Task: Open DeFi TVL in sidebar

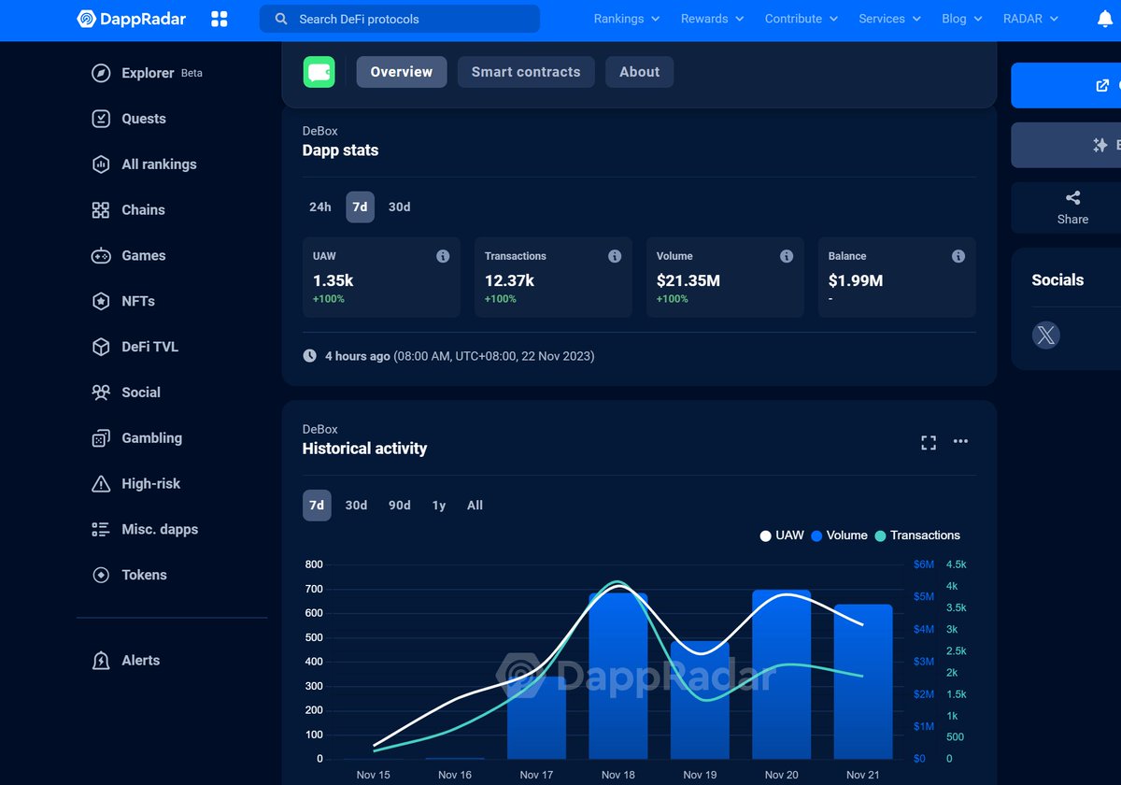Action: 135,347
